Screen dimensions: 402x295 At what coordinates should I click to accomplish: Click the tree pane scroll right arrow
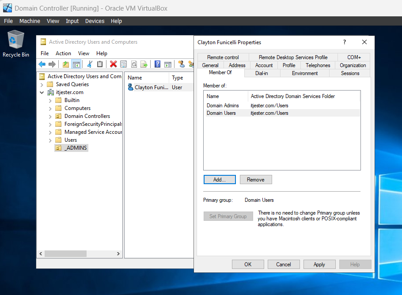click(x=118, y=254)
